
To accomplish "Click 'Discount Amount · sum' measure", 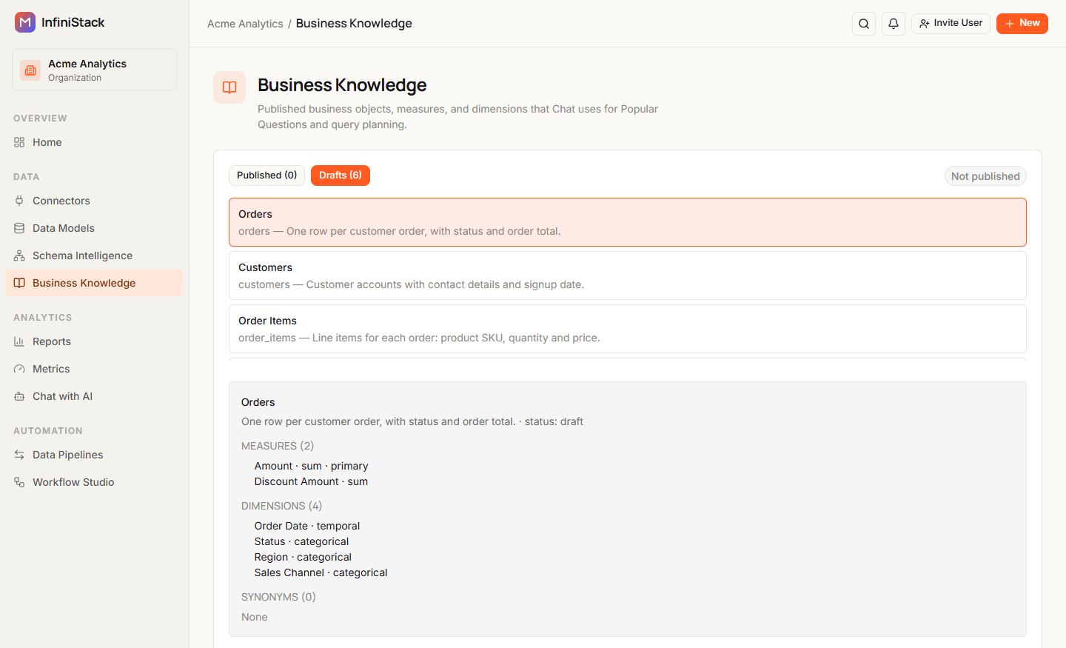I will (x=311, y=481).
